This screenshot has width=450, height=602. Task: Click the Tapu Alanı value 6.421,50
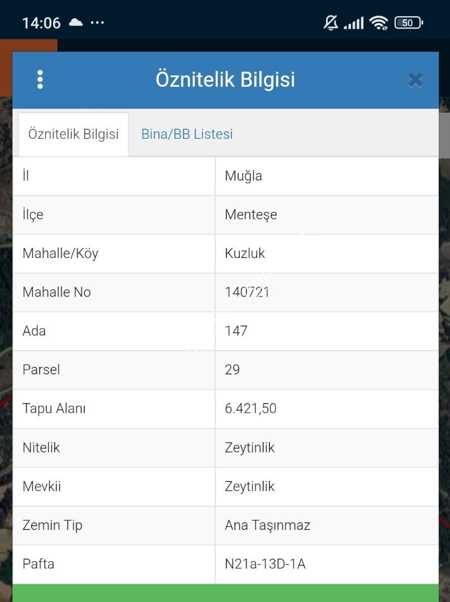point(250,409)
